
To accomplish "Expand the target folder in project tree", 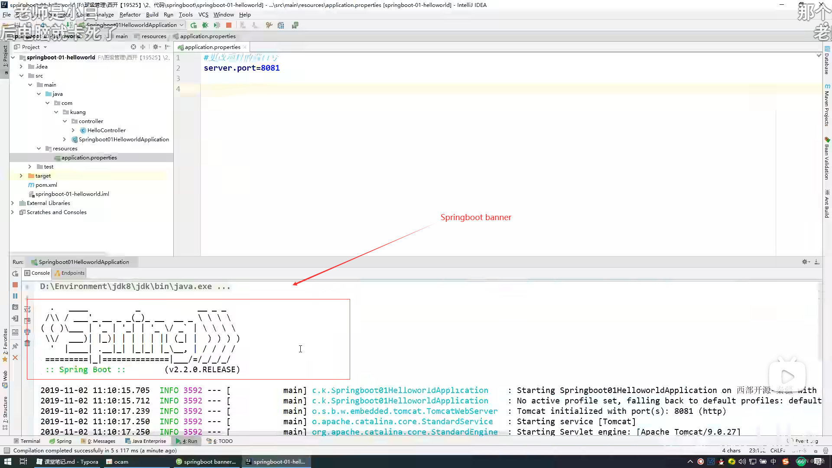I will click(21, 175).
